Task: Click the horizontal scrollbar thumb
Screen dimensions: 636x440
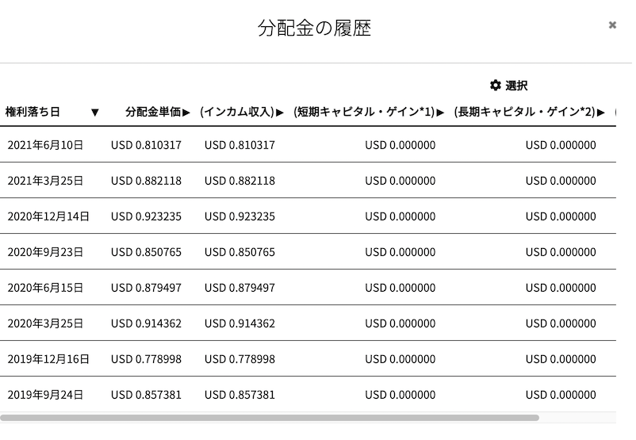Action: pos(270,418)
